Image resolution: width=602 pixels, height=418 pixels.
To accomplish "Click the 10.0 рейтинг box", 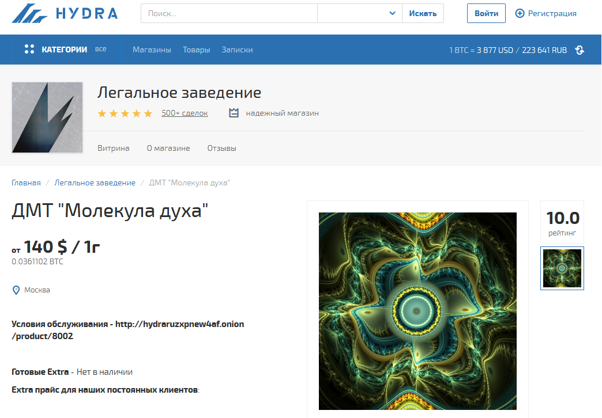I will point(562,222).
